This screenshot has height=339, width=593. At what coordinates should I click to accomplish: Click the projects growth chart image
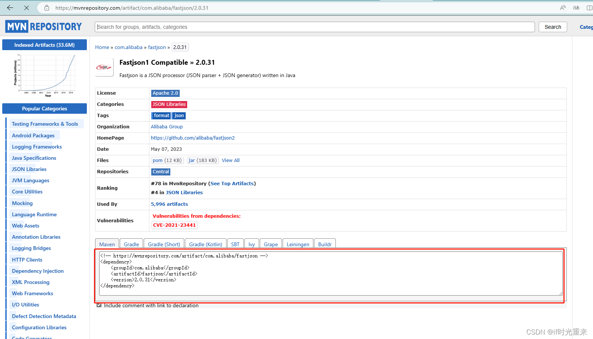(45, 75)
